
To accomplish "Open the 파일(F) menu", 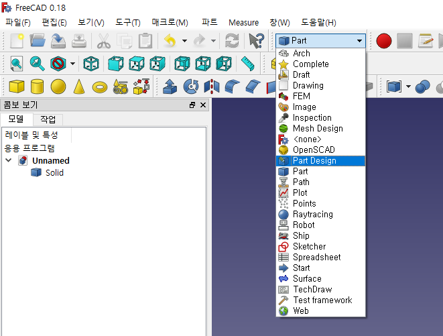I will click(18, 22).
